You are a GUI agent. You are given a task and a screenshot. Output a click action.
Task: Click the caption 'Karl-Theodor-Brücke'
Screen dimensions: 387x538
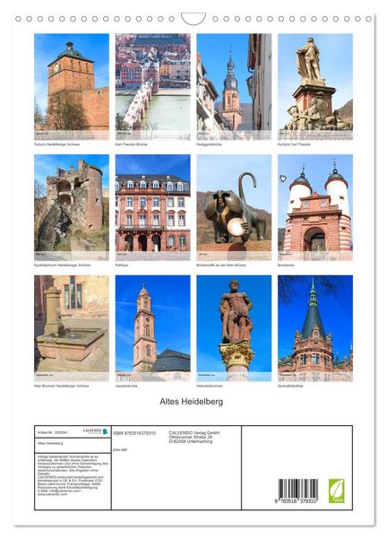pos(132,144)
